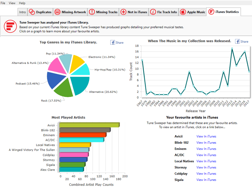Click the large Tune Sweeper logo icon
This screenshot has width=252, height=189.
(x=10, y=26)
